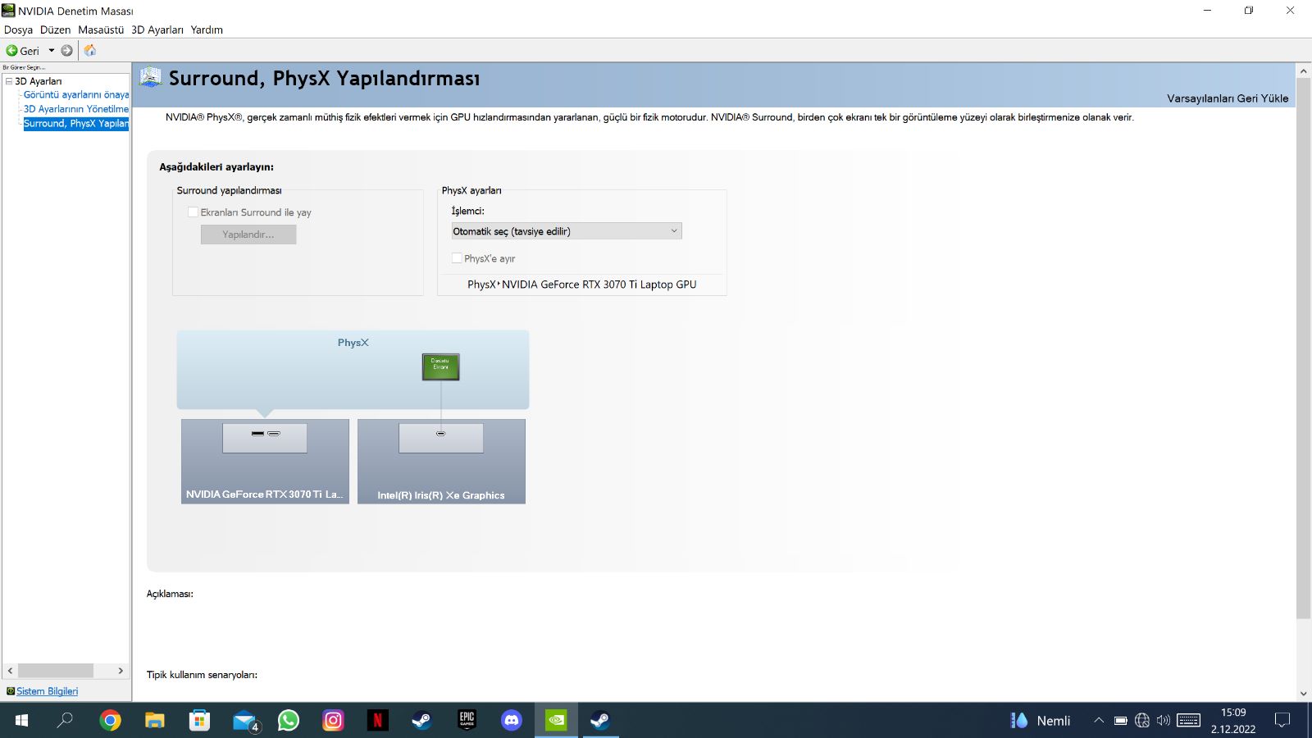This screenshot has height=738, width=1312.
Task: Toggle Ekranları Surround ile yay checkbox
Action: coord(194,212)
